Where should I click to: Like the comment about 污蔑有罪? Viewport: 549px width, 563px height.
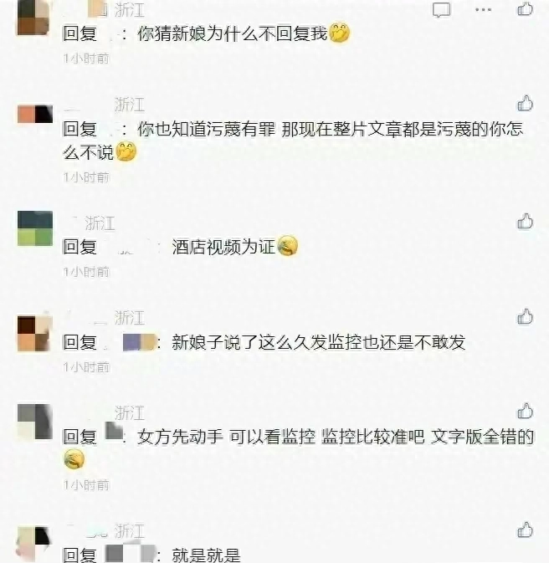click(525, 103)
